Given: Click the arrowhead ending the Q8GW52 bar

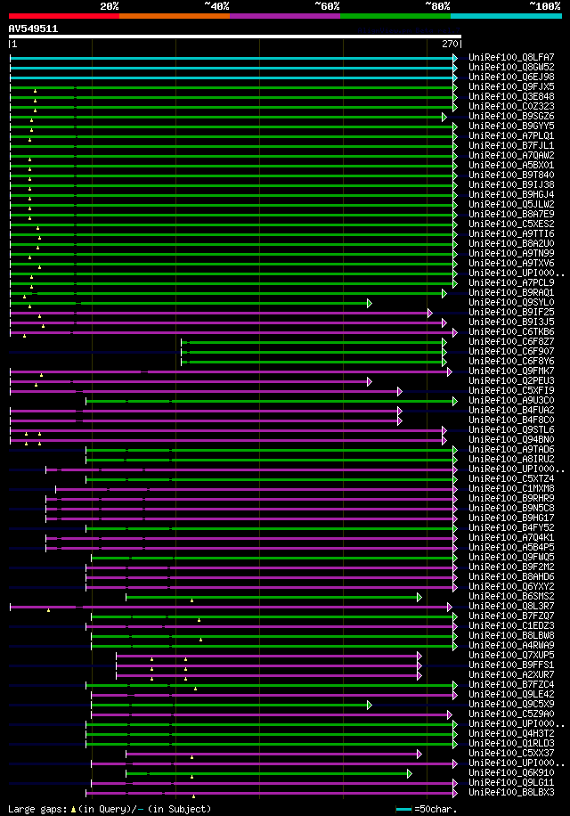Looking at the screenshot, I should [x=455, y=69].
